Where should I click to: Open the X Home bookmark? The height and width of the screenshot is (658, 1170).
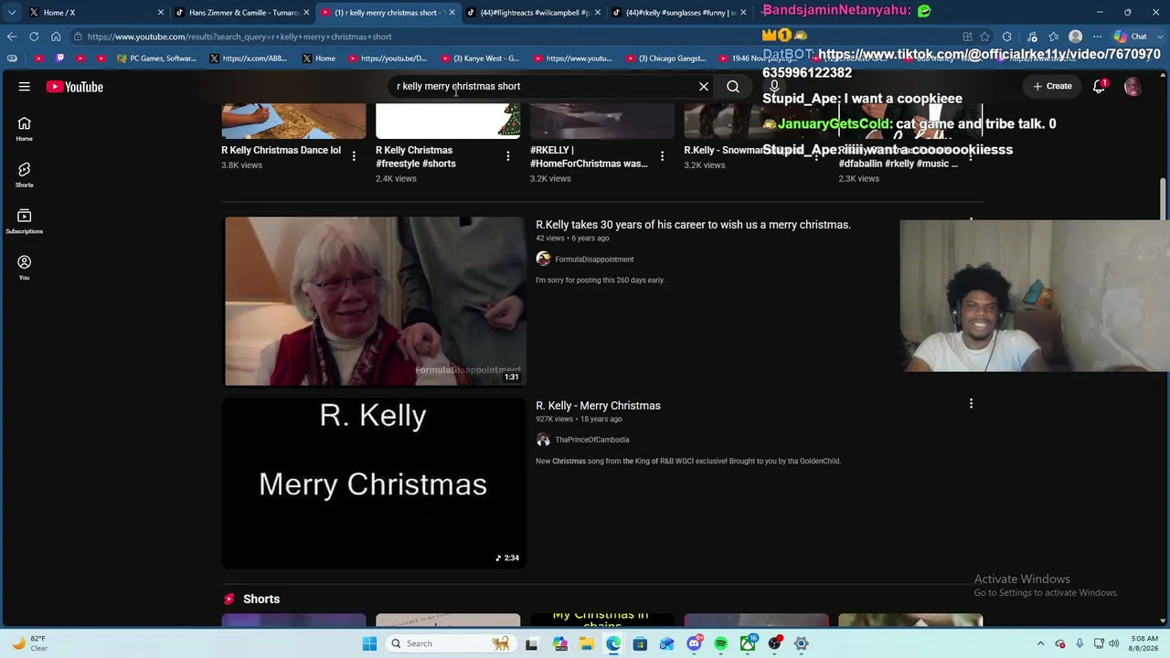[x=319, y=58]
